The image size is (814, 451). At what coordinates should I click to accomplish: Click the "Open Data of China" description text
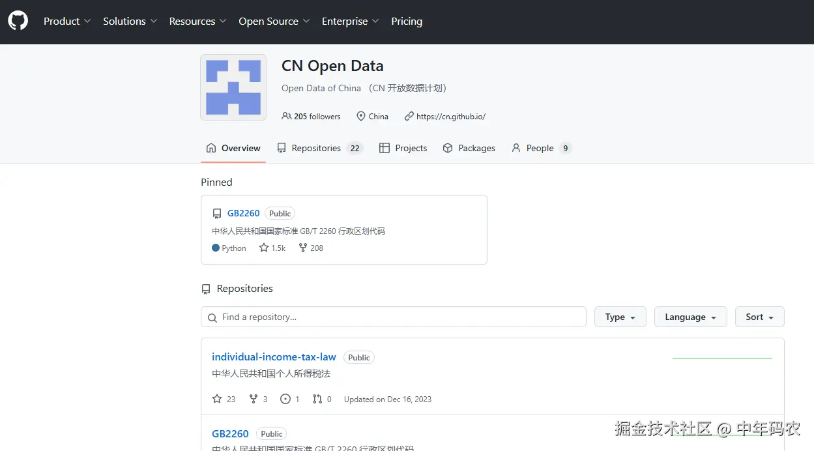[x=321, y=88]
